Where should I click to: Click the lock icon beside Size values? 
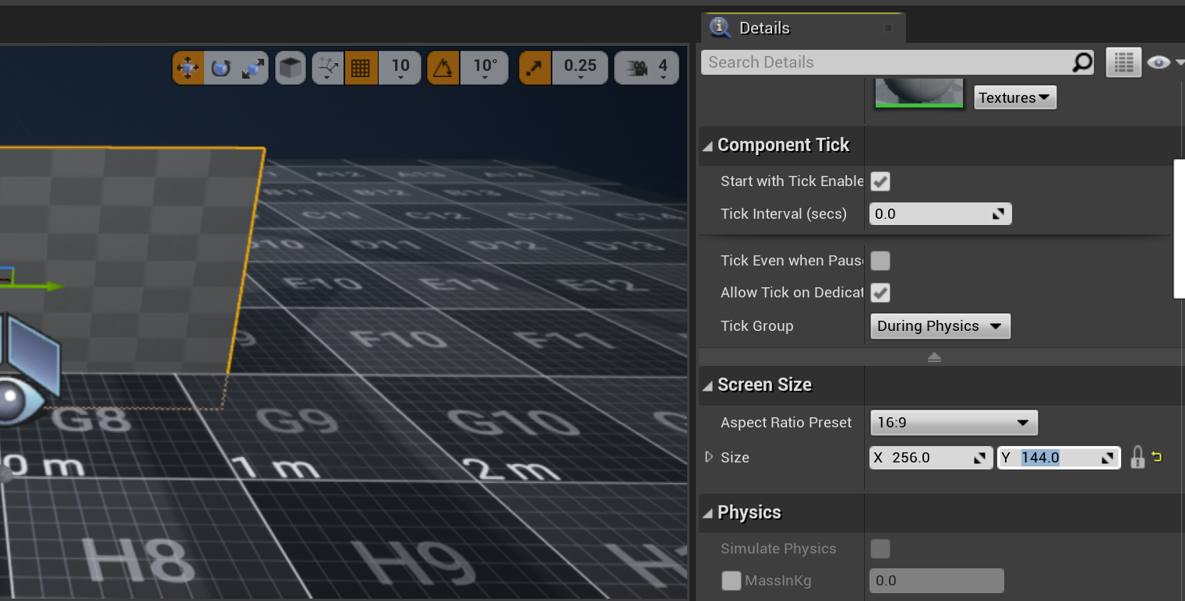click(1137, 457)
